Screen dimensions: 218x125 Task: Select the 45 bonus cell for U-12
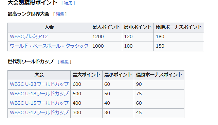pyautogui.click(x=159, y=113)
